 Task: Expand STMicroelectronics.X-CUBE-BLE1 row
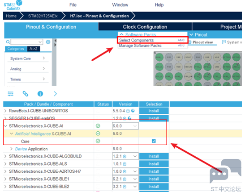pos(5,179)
